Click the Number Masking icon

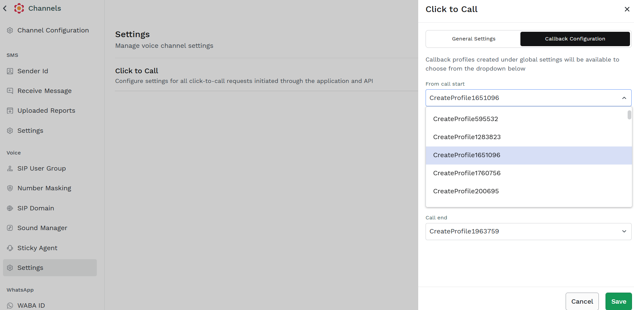(x=10, y=188)
